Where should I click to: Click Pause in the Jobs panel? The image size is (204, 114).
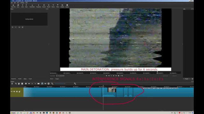pyautogui.click(x=186, y=79)
